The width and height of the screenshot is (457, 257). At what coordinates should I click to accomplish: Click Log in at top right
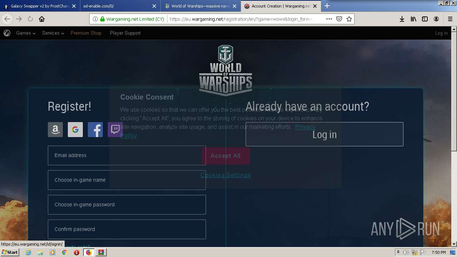441,33
